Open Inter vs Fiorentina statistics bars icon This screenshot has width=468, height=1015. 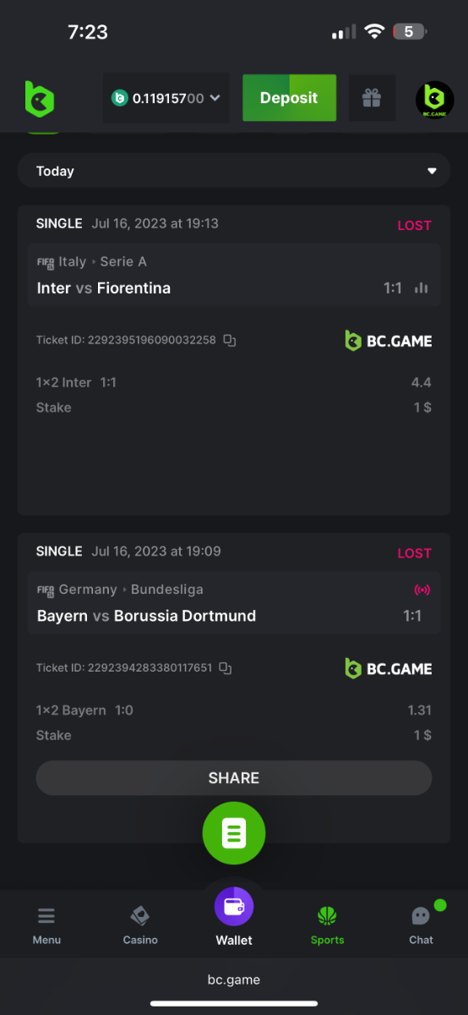(x=421, y=288)
